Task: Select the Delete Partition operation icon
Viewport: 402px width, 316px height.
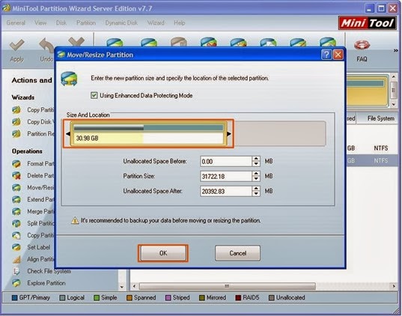Action: tap(16, 176)
